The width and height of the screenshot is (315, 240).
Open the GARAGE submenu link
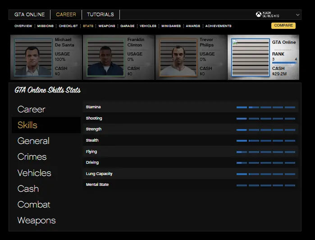(128, 26)
